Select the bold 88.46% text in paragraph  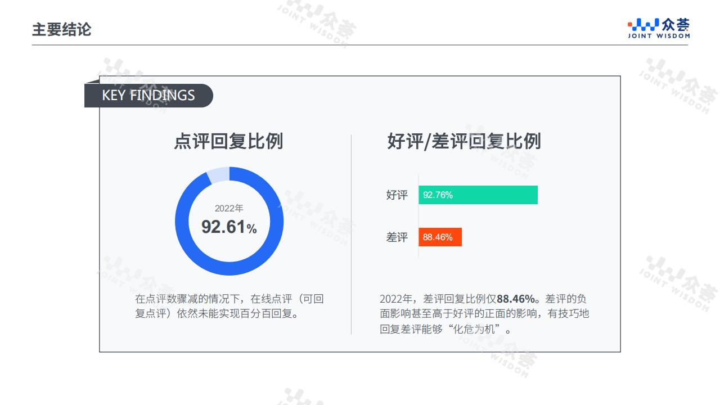[x=516, y=299]
